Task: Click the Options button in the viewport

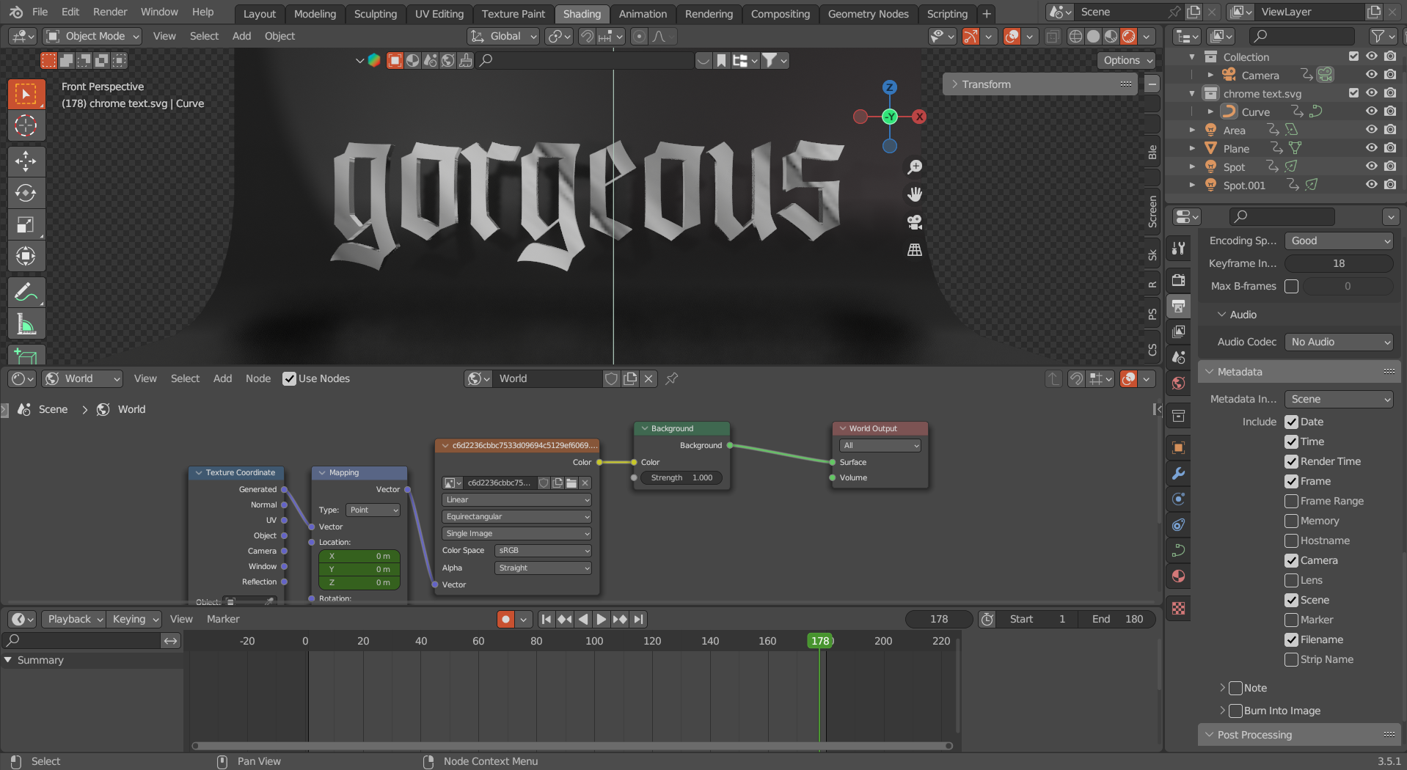Action: click(1127, 60)
